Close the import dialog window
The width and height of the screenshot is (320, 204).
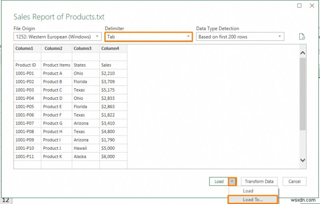coord(312,6)
